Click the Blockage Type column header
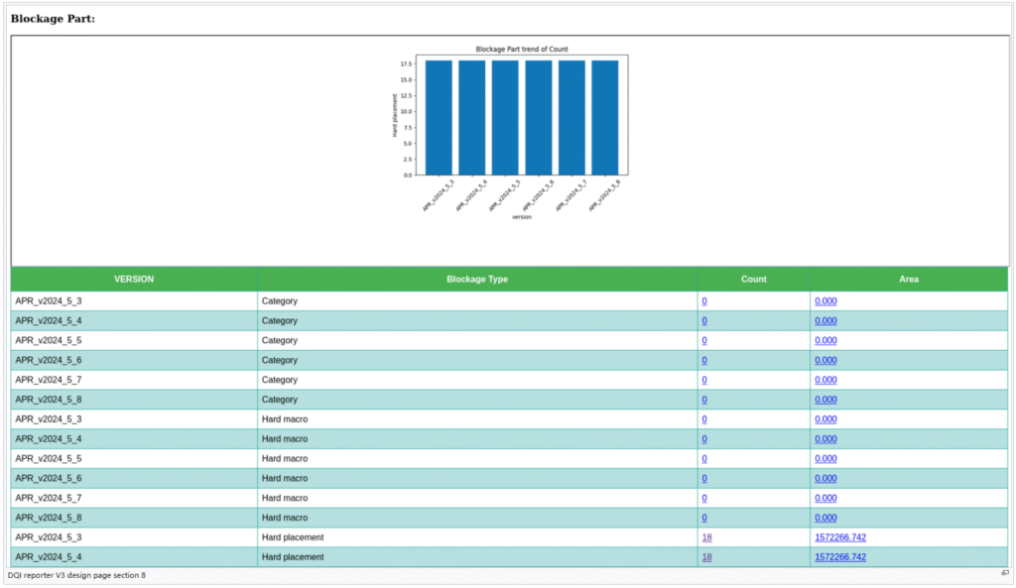Viewport: 1016px width, 588px height. 477,280
